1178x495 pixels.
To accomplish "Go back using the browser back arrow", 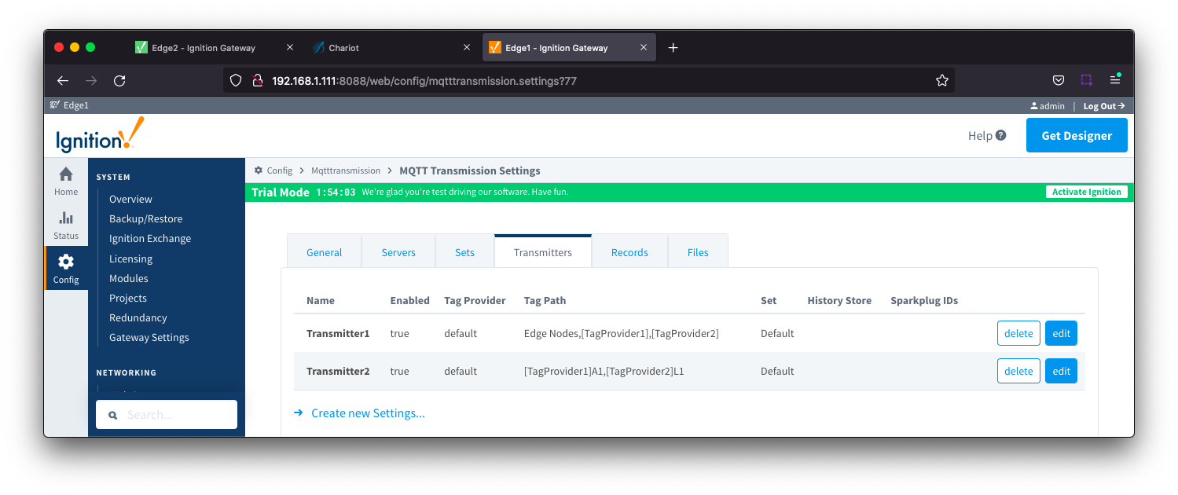I will pyautogui.click(x=63, y=80).
